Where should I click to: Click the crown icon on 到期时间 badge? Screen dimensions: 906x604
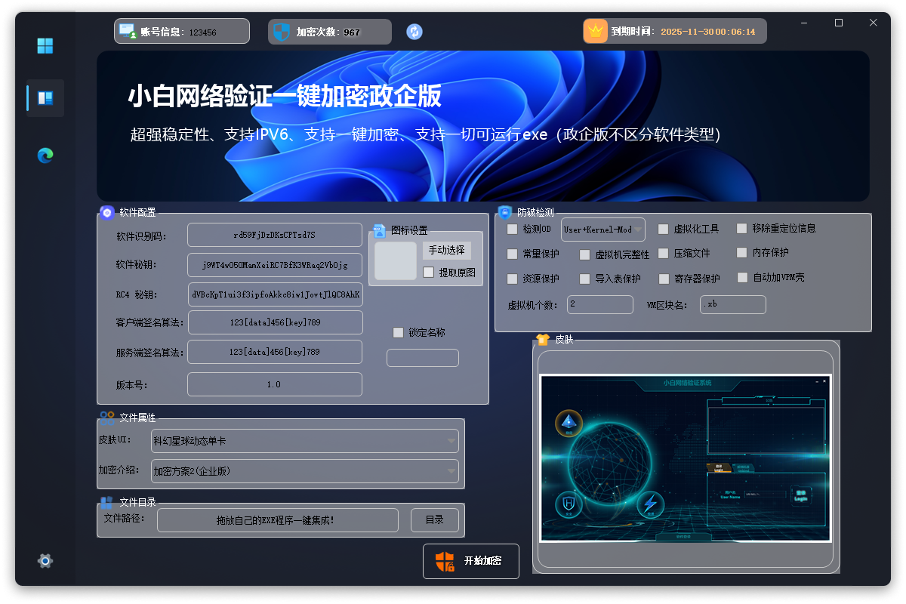tap(595, 31)
